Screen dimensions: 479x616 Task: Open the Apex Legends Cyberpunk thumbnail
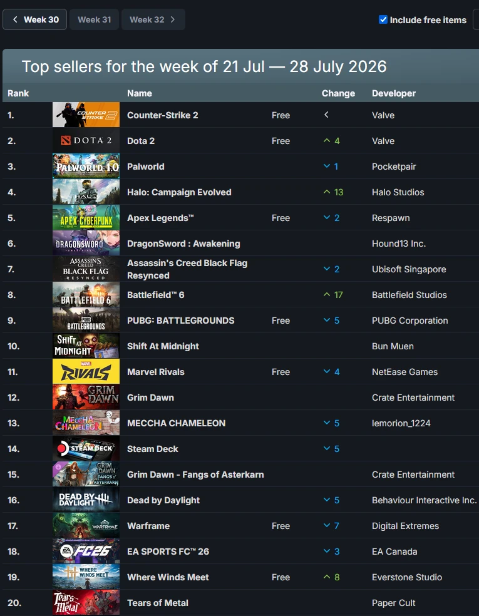click(86, 218)
